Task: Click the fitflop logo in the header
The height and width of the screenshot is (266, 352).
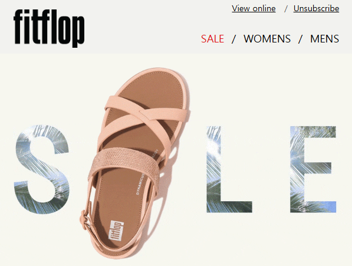Action: 49,28
